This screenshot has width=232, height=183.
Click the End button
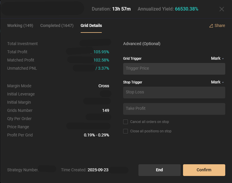(x=160, y=170)
